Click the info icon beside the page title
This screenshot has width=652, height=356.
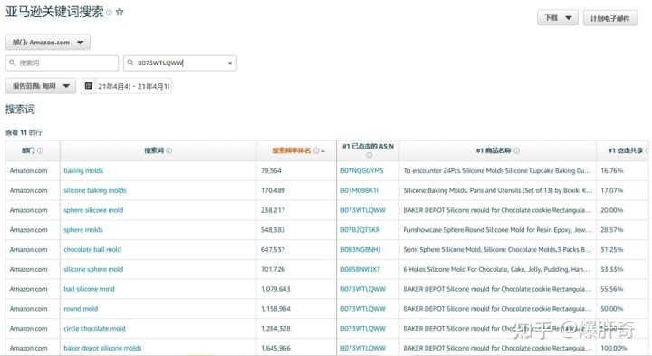(110, 13)
